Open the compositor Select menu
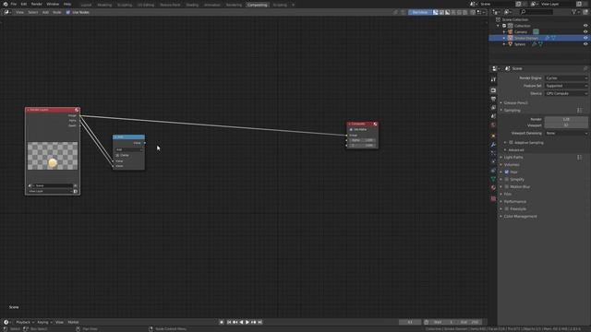591x332 pixels. [33, 12]
